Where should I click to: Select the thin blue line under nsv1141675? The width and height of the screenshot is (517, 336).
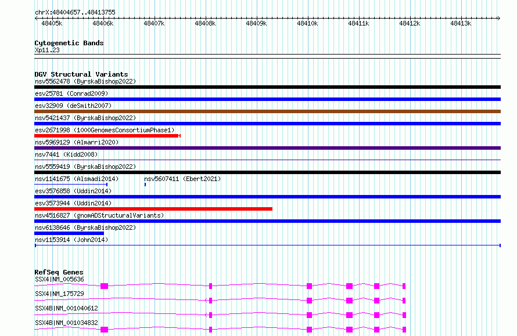tap(71, 185)
